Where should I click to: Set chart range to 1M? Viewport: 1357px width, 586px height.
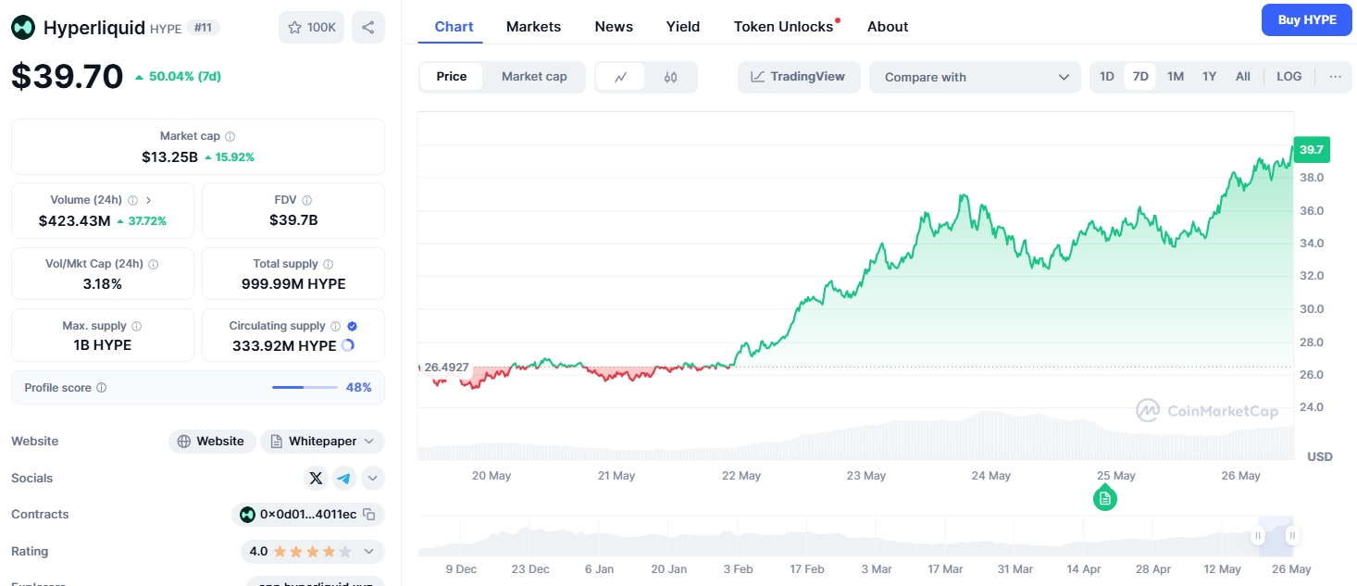tap(1176, 77)
